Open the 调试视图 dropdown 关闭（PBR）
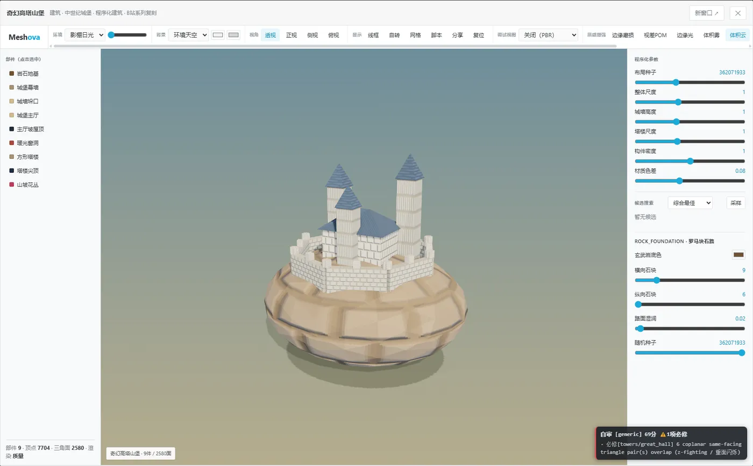This screenshot has height=466, width=753. coord(548,35)
